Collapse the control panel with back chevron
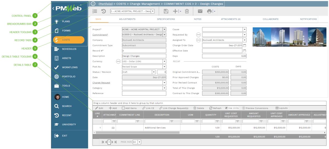Image resolution: width=329 pixels, height=149 pixels. point(53,8)
